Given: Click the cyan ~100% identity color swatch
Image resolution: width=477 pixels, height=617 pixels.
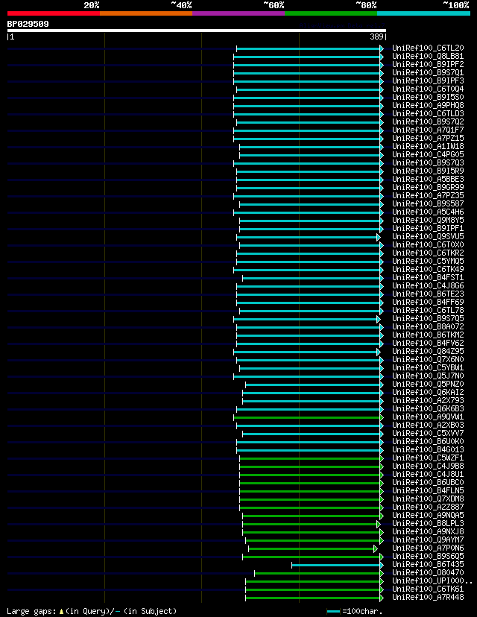Looking at the screenshot, I should (424, 13).
